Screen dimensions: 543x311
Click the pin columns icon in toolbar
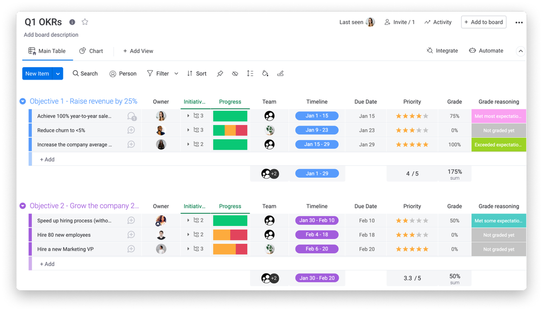(x=220, y=74)
